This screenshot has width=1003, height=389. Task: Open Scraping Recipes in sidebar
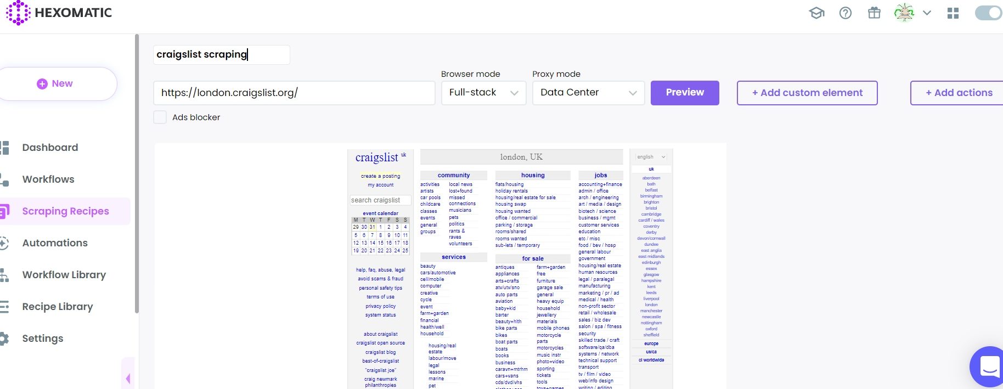pyautogui.click(x=65, y=211)
